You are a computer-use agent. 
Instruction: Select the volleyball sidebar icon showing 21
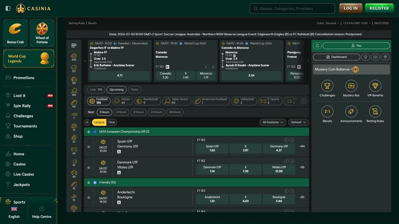pos(74,126)
